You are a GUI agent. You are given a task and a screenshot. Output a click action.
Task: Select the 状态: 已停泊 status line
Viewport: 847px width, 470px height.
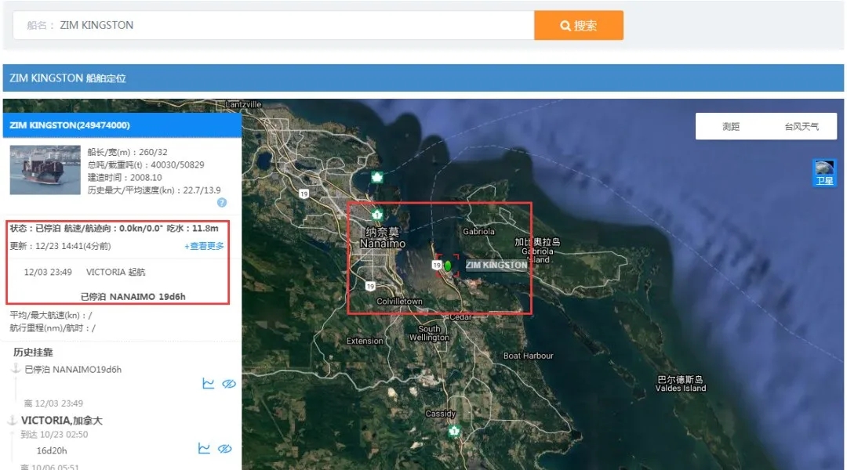tap(114, 228)
